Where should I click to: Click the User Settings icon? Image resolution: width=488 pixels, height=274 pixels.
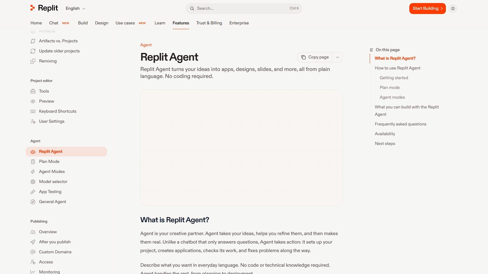tap(33, 121)
